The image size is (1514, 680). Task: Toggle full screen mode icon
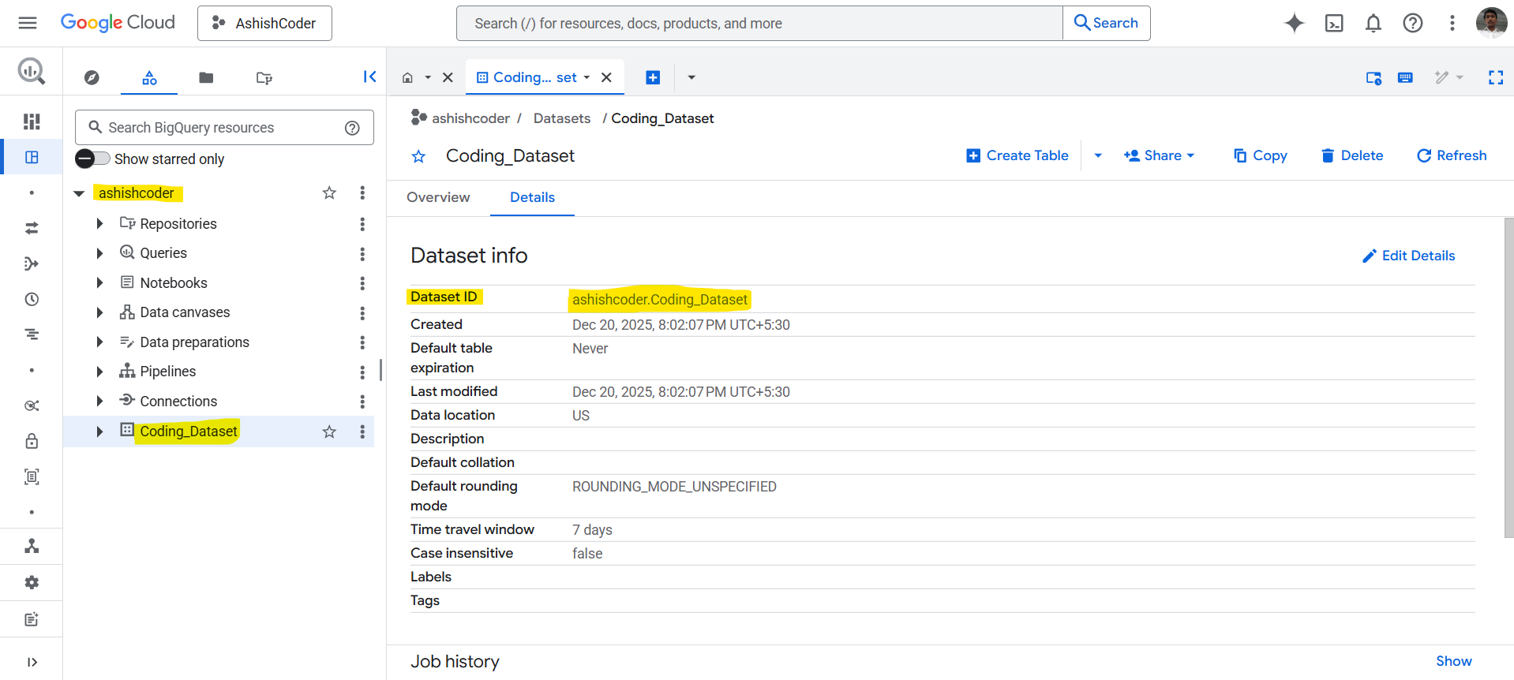pyautogui.click(x=1496, y=77)
